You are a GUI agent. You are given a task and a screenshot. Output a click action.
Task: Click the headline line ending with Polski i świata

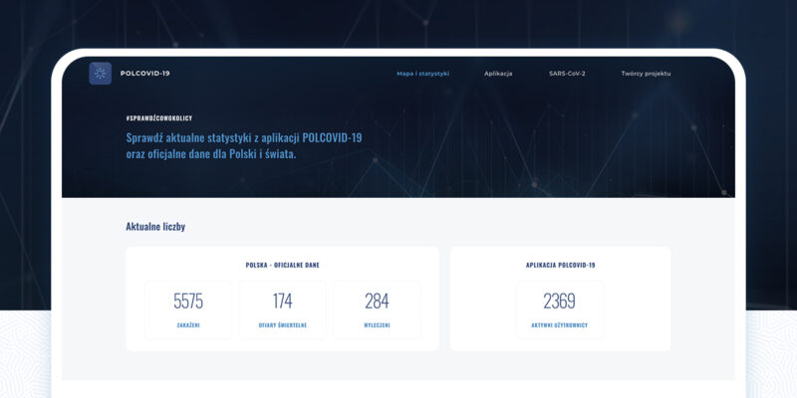(x=210, y=154)
